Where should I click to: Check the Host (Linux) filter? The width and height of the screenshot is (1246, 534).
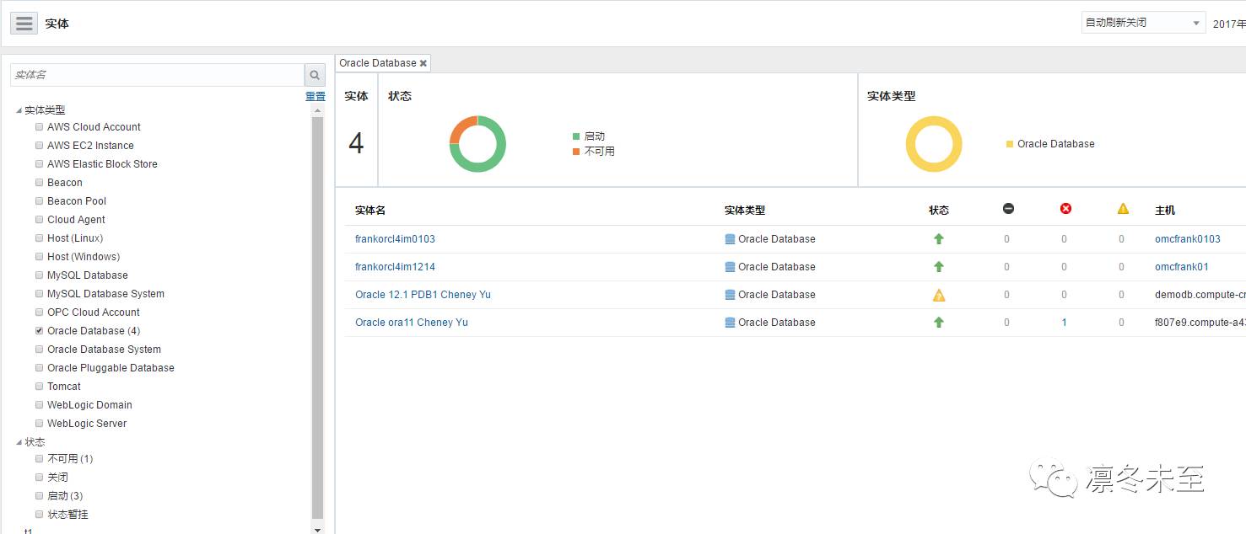[39, 238]
